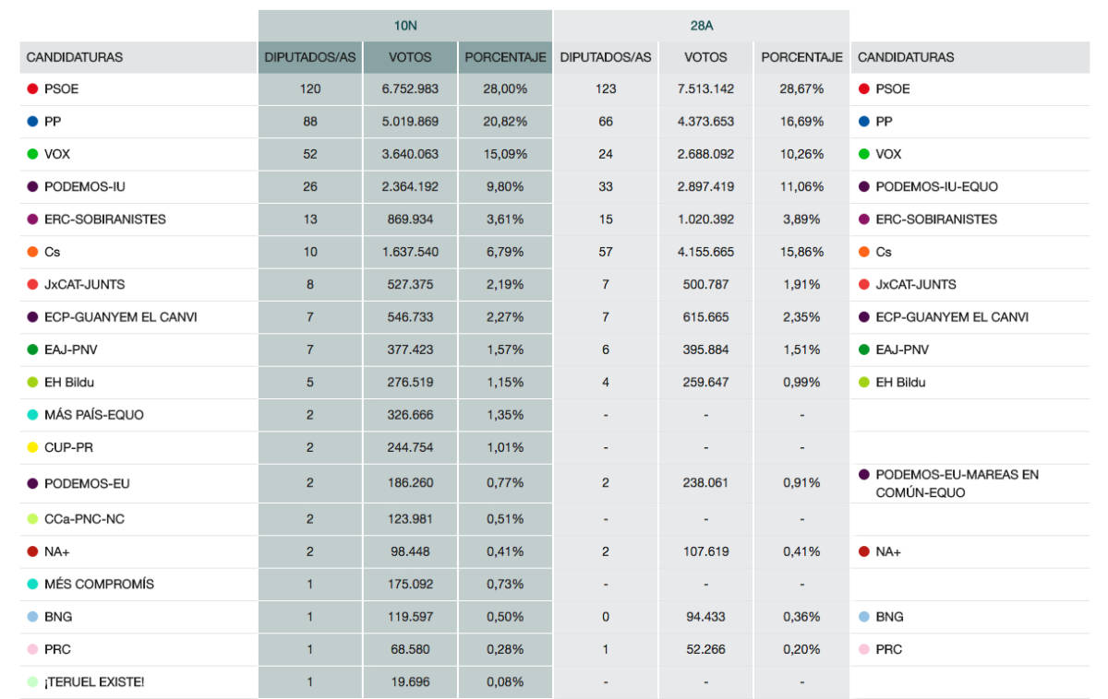Click PODEMOS-EU-MAREAS EN COMÚN-EQUO label
The image size is (1108, 699).
(x=957, y=483)
